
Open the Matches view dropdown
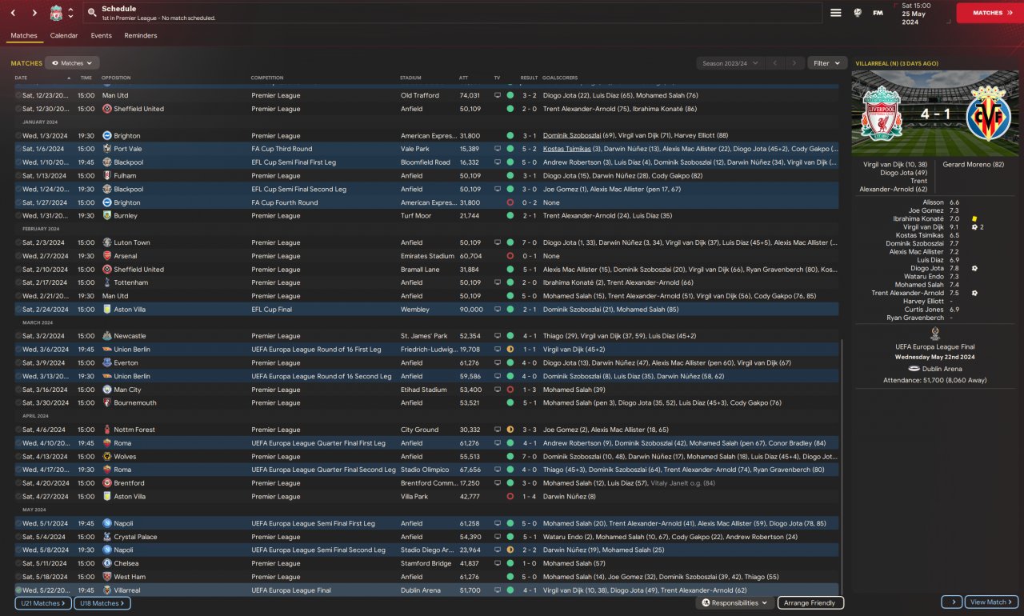point(73,63)
